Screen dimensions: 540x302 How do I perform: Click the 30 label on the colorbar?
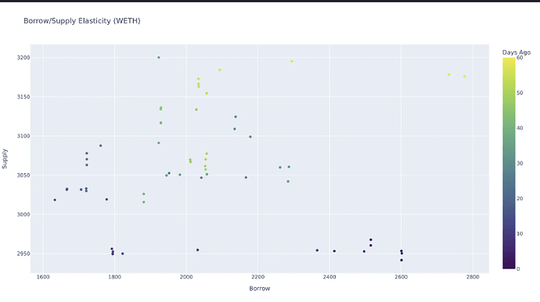[x=520, y=164]
